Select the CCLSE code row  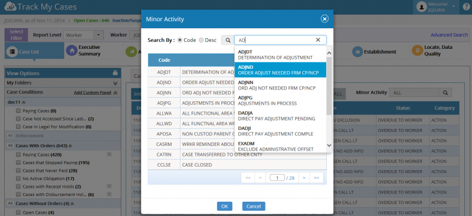click(x=237, y=165)
